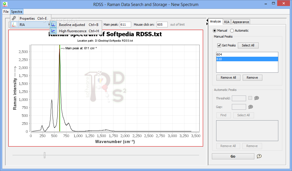Click the slider handle below the chart
This screenshot has height=171, width=292.
pyautogui.click(x=45, y=155)
